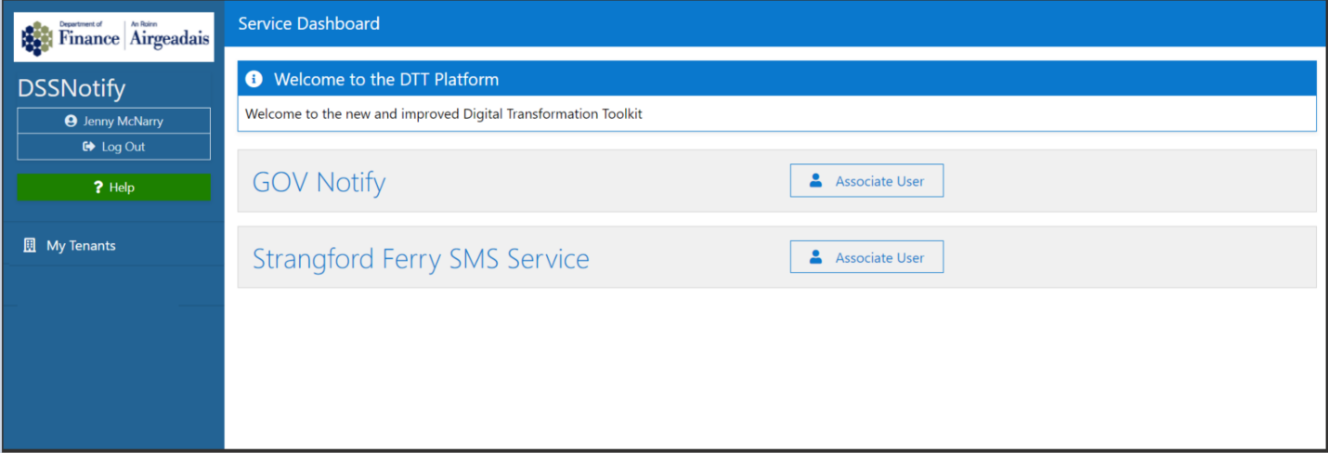This screenshot has height=453, width=1328.
Task: Click the Department of Finance logo
Action: [x=114, y=37]
